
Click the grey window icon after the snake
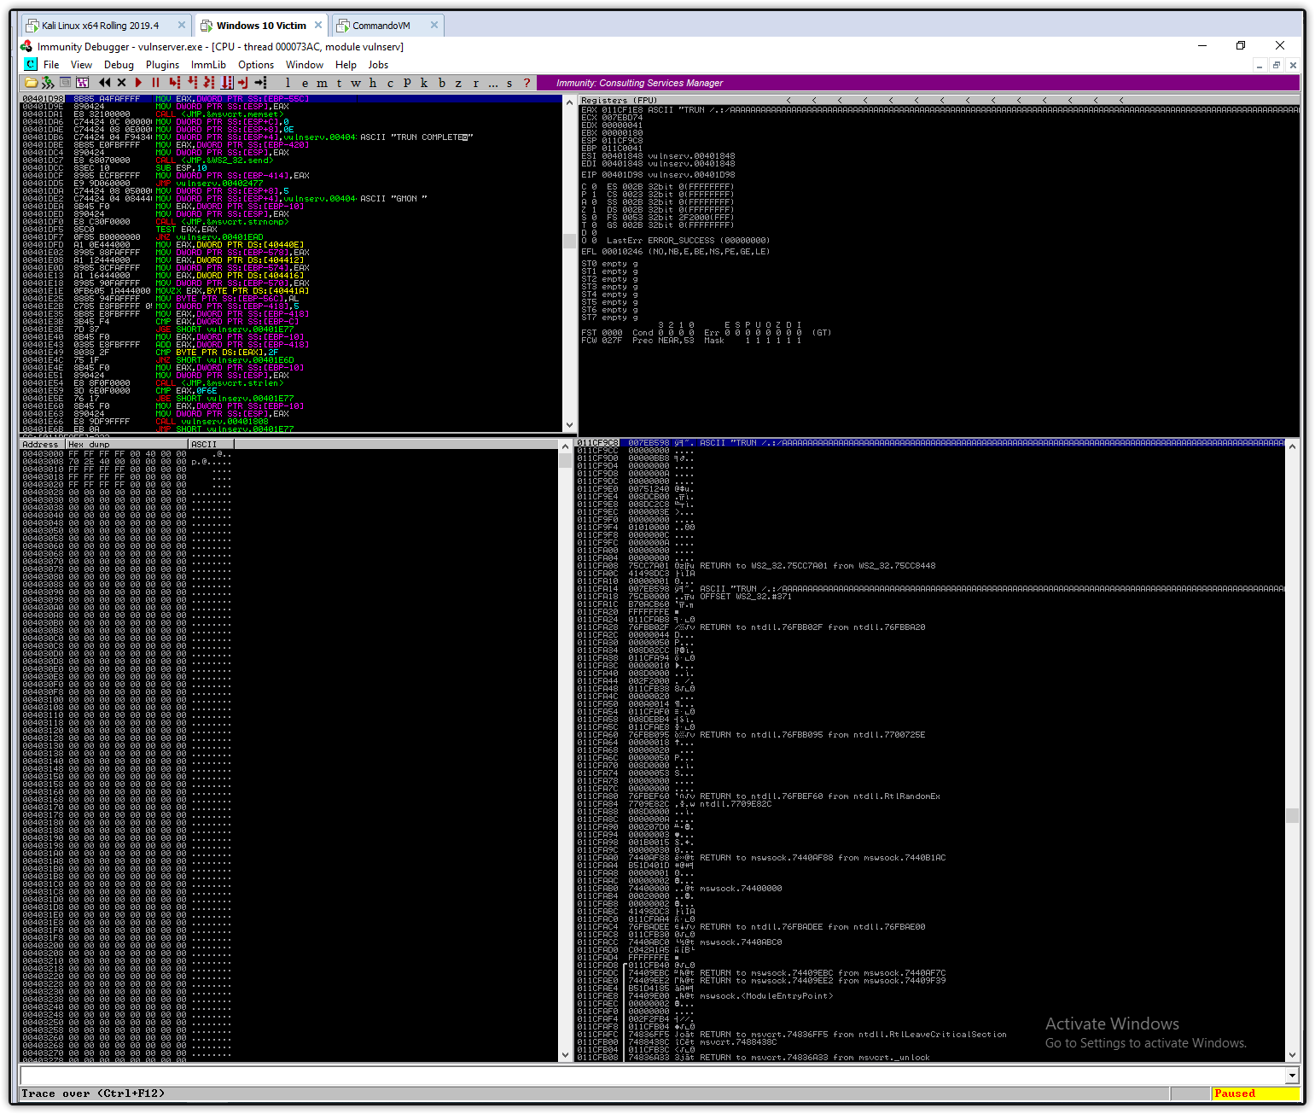pyautogui.click(x=66, y=83)
